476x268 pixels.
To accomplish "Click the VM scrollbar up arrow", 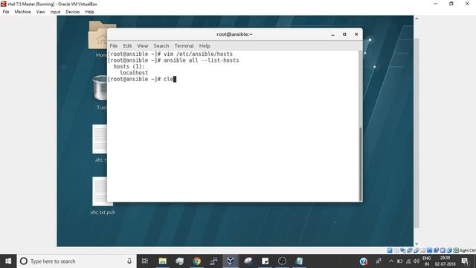I will (x=416, y=19).
